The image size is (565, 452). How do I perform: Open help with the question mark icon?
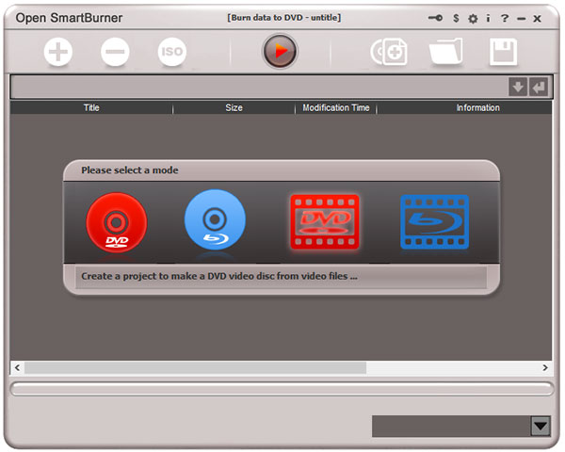(505, 18)
